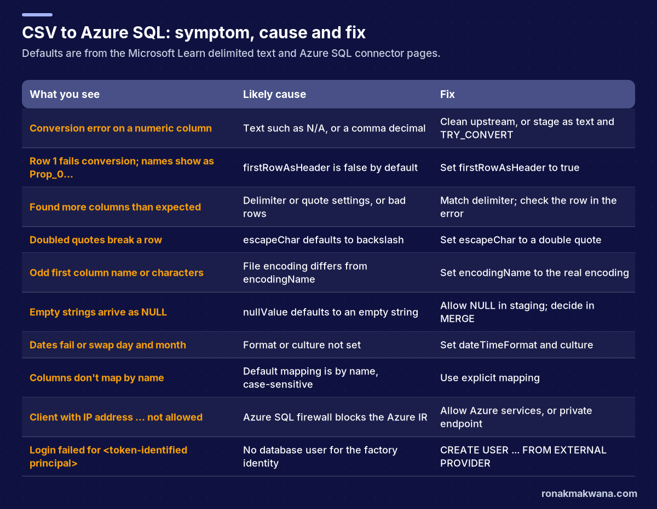Select 'Text such as N/A, or a comma decimal'
Image resolution: width=657 pixels, height=509 pixels.
[x=335, y=128]
